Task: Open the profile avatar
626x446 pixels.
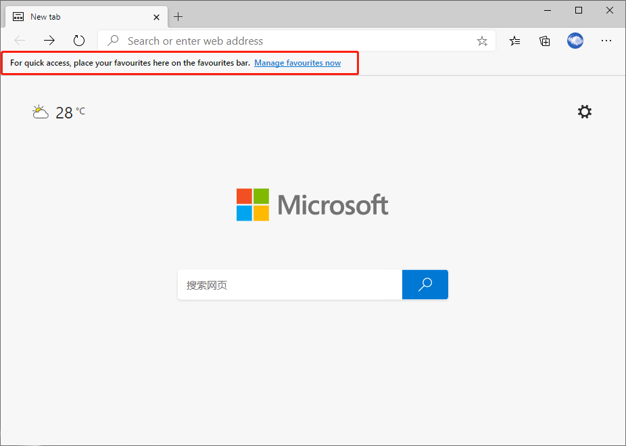Action: point(575,41)
